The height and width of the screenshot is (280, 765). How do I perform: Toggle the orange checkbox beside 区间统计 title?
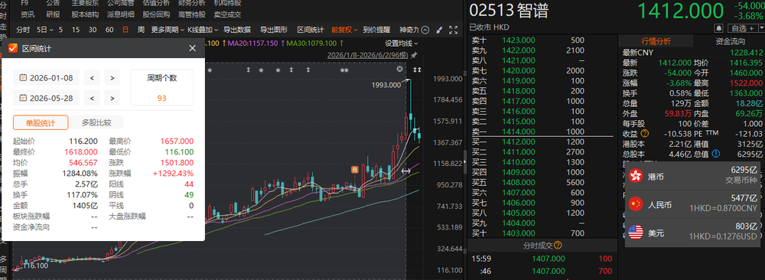pyautogui.click(x=13, y=48)
